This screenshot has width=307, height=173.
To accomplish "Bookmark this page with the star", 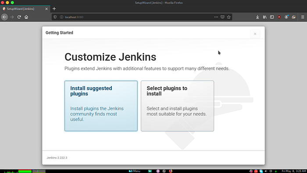I will 228,17.
